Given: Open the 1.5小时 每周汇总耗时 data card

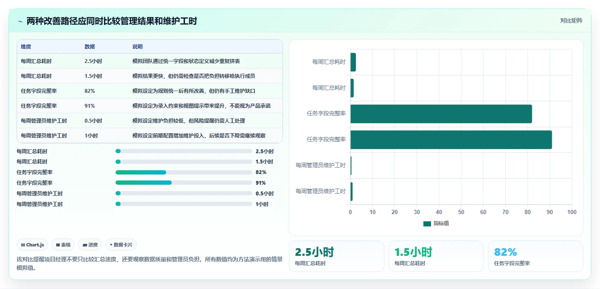Looking at the screenshot, I should [436, 256].
